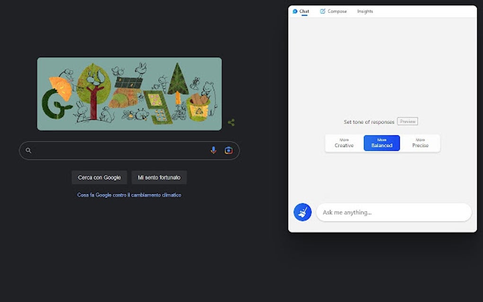Start a new topic with the broom icon
Viewport: 483px width, 302px height.
click(302, 212)
